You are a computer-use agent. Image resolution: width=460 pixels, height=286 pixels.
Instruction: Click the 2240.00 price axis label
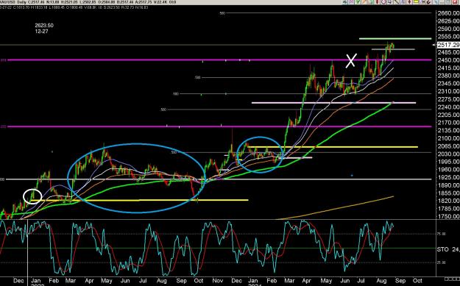(448, 107)
